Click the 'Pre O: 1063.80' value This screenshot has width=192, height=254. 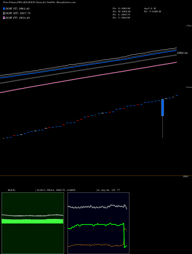click(121, 8)
